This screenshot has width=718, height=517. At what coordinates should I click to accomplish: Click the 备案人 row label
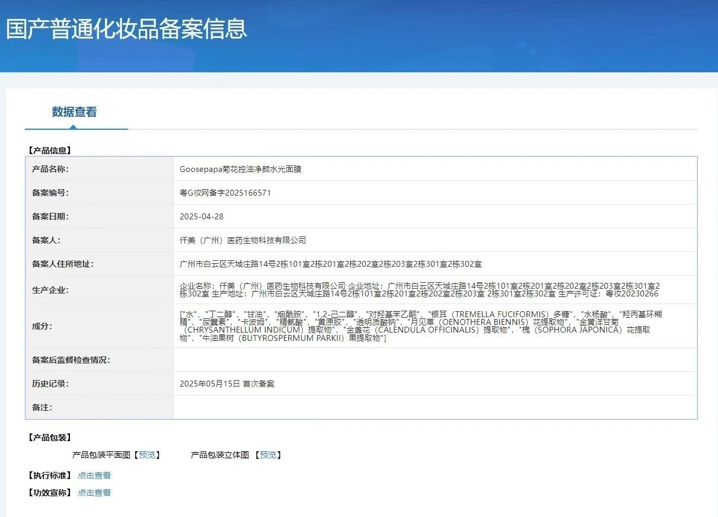46,240
